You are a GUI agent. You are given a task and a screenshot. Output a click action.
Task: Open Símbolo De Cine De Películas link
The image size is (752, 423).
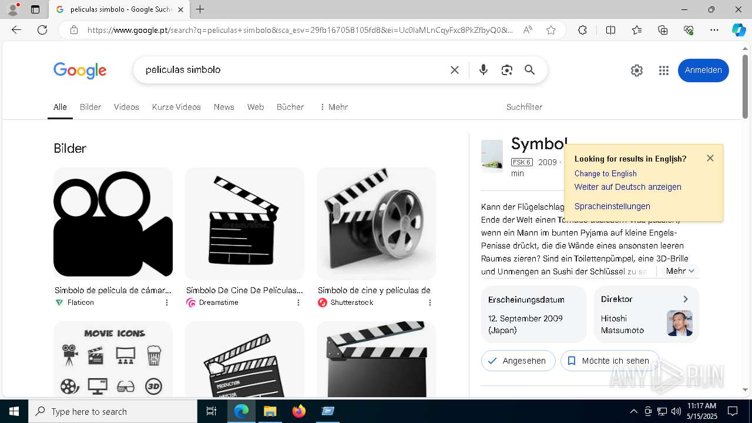244,290
